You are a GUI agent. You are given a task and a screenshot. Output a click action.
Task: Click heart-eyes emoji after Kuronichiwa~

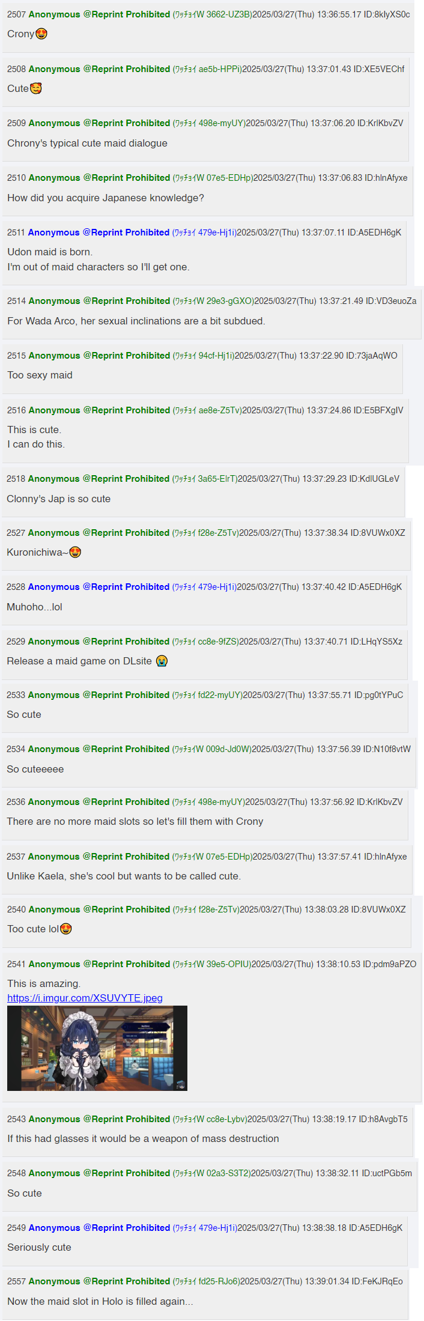click(x=75, y=552)
